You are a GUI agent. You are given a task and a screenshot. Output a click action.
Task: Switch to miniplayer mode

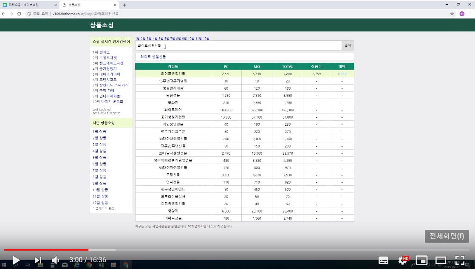[421, 260]
